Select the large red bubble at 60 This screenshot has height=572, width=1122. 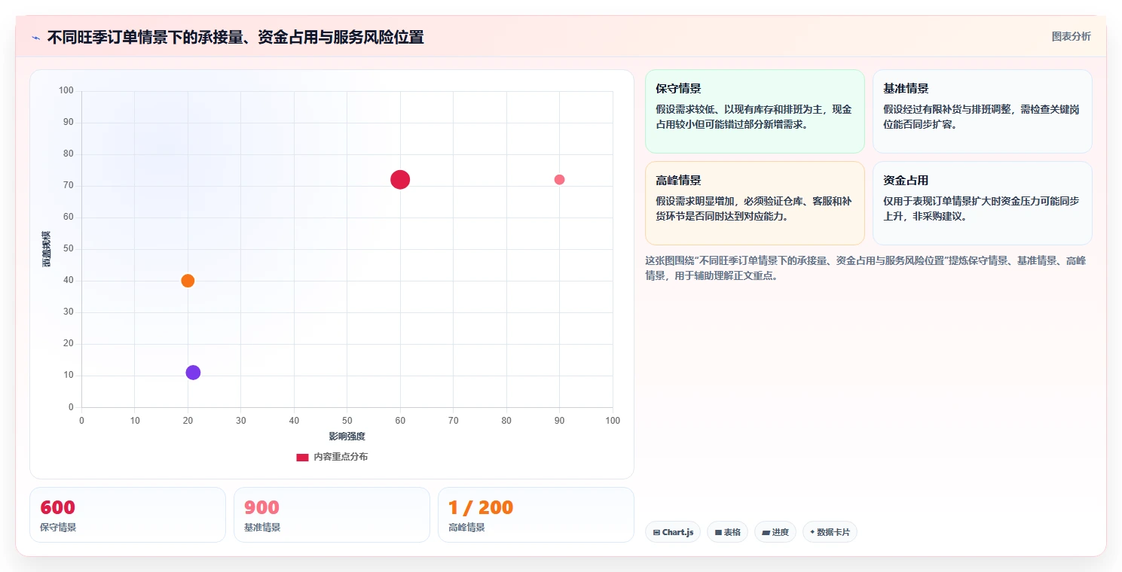pyautogui.click(x=400, y=179)
